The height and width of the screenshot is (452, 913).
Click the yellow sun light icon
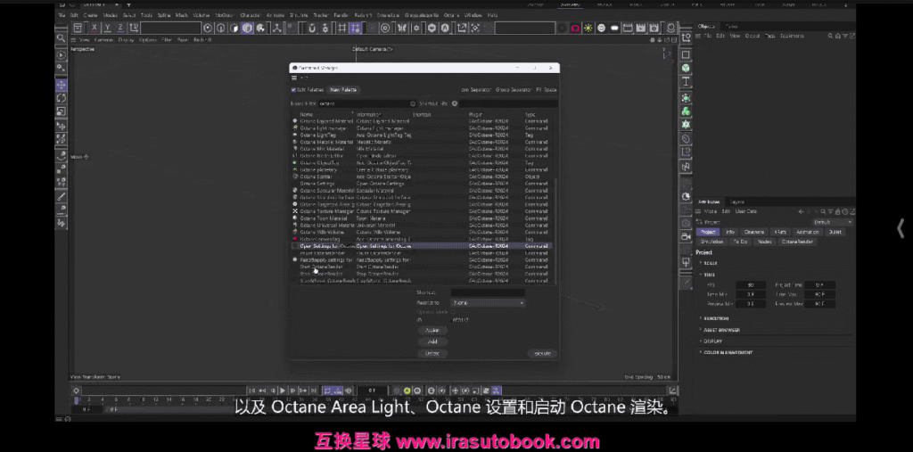tap(588, 28)
